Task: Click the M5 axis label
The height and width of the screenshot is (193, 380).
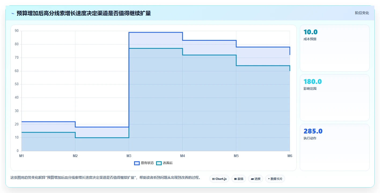Action: pyautogui.click(x=236, y=156)
